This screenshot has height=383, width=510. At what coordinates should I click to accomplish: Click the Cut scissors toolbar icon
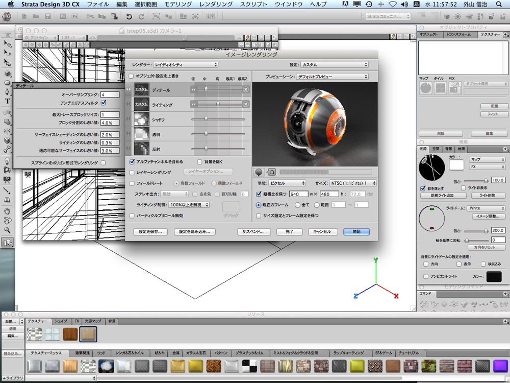pos(90,16)
